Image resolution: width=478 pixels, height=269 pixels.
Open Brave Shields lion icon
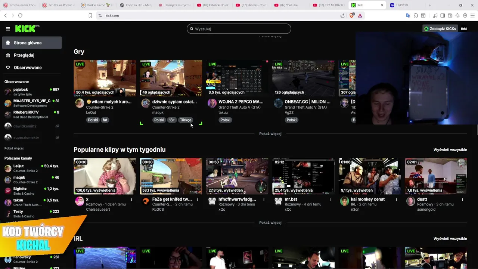(351, 15)
